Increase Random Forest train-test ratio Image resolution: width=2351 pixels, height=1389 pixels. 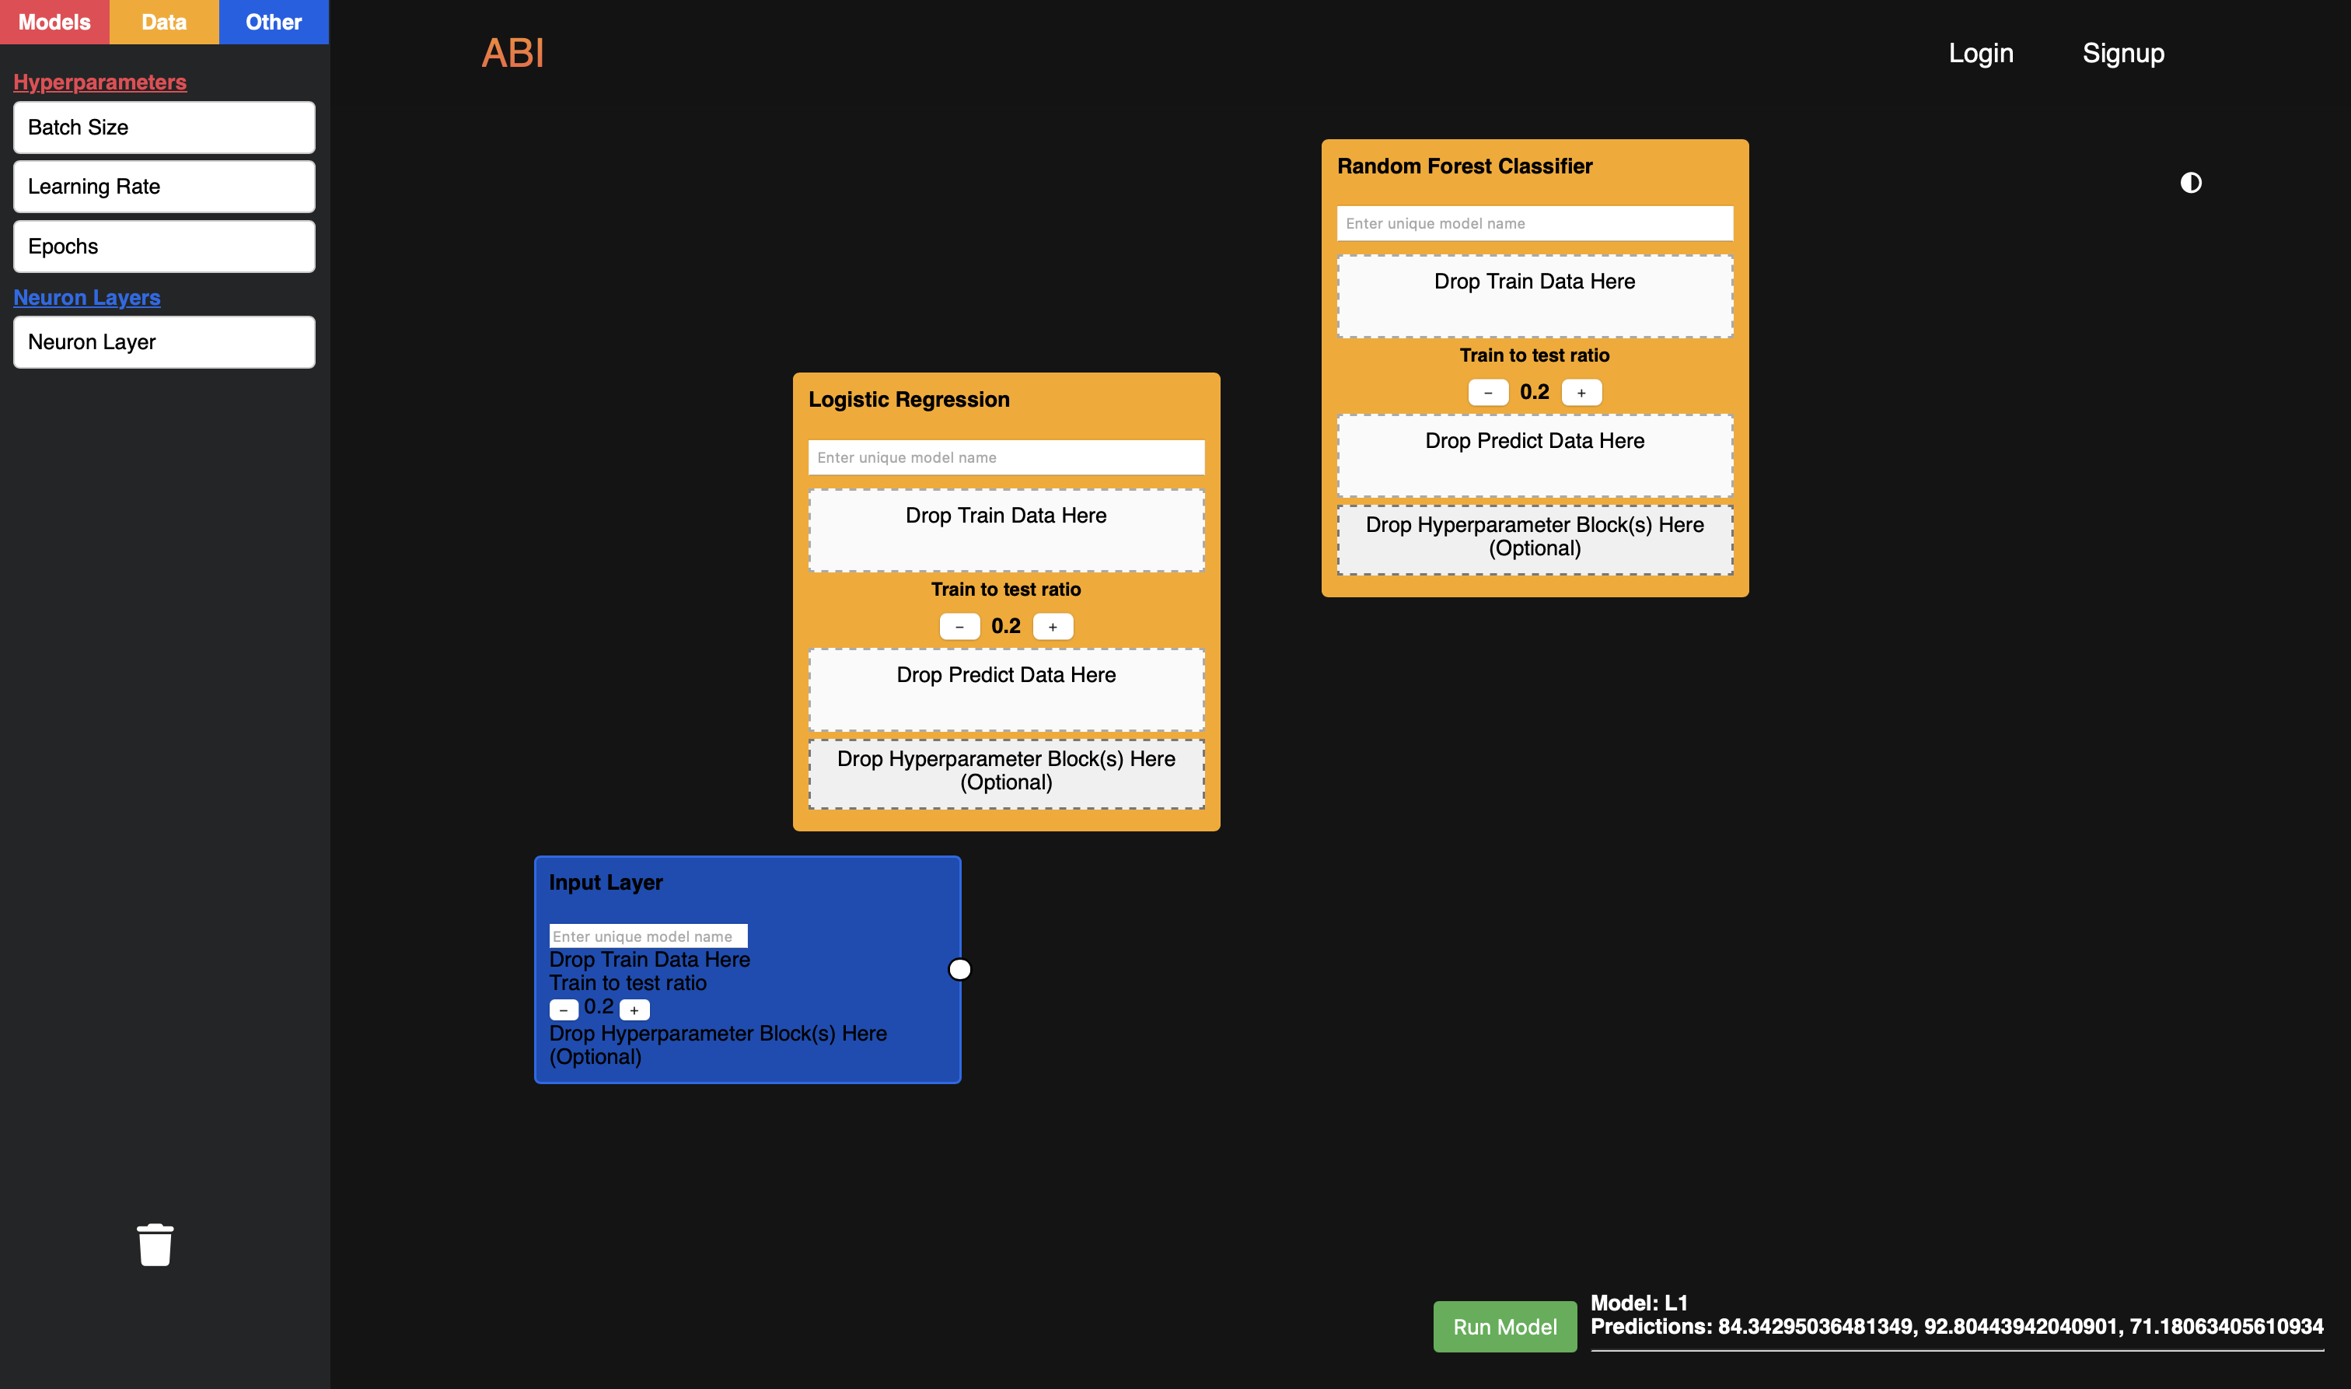(x=1581, y=392)
